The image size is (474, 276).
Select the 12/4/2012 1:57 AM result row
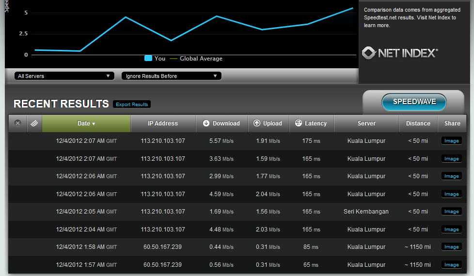click(86, 265)
